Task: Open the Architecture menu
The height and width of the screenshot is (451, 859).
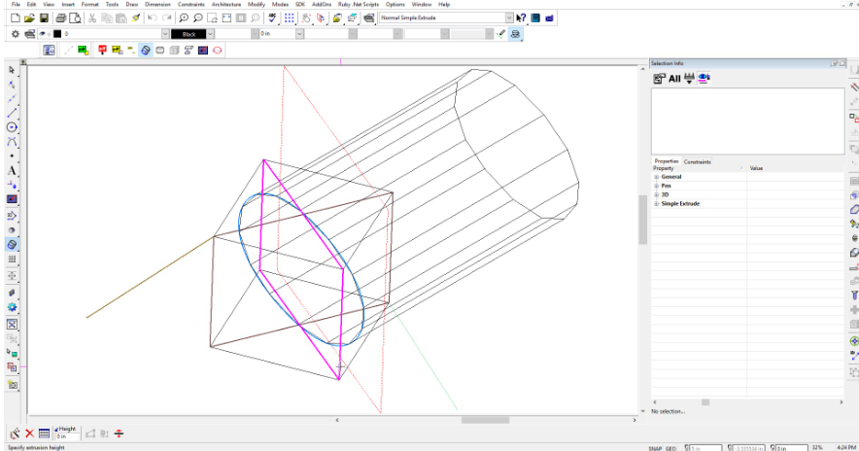Action: (226, 5)
